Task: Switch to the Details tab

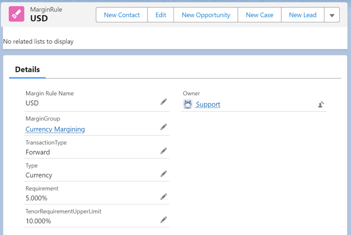Action: [x=28, y=70]
